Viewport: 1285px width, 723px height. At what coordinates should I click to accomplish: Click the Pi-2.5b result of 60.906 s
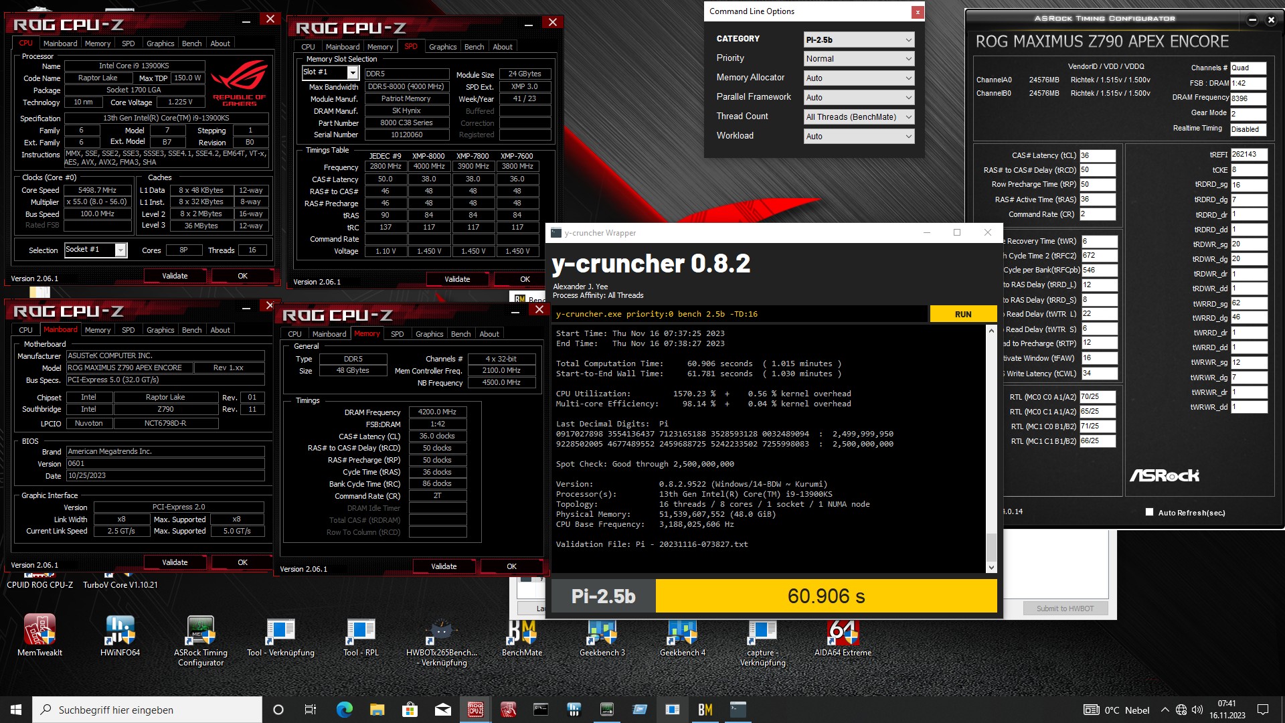click(x=826, y=596)
